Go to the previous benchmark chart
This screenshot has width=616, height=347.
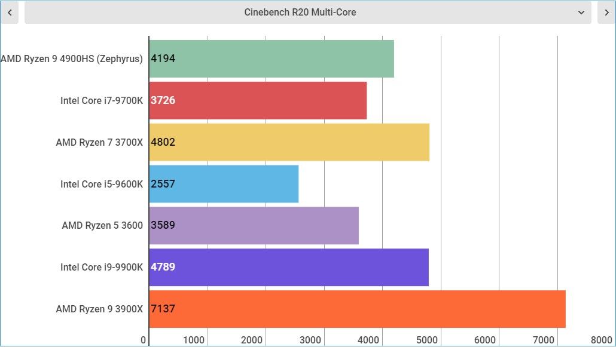tap(10, 13)
